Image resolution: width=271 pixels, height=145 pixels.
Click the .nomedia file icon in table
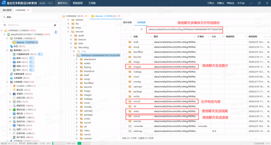pos(130,126)
